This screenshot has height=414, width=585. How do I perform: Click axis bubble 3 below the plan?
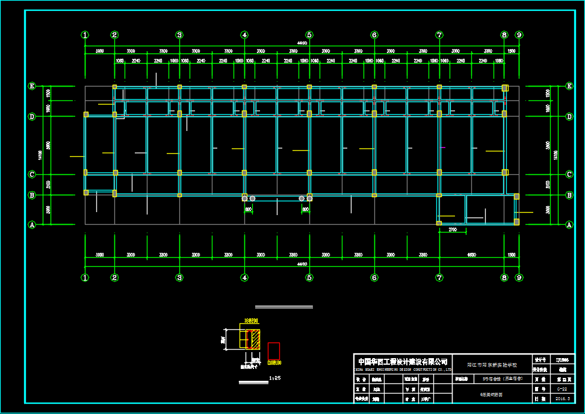point(179,278)
